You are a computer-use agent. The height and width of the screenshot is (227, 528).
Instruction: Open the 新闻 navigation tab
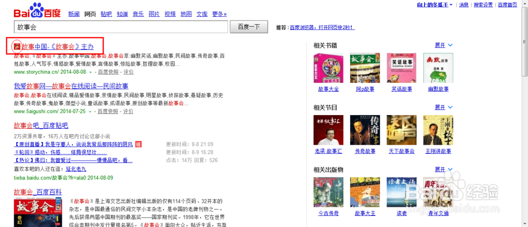74,14
